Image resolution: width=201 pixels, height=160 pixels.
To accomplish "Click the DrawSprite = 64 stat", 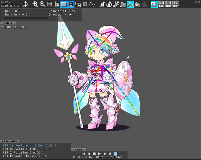I will coord(62,11).
